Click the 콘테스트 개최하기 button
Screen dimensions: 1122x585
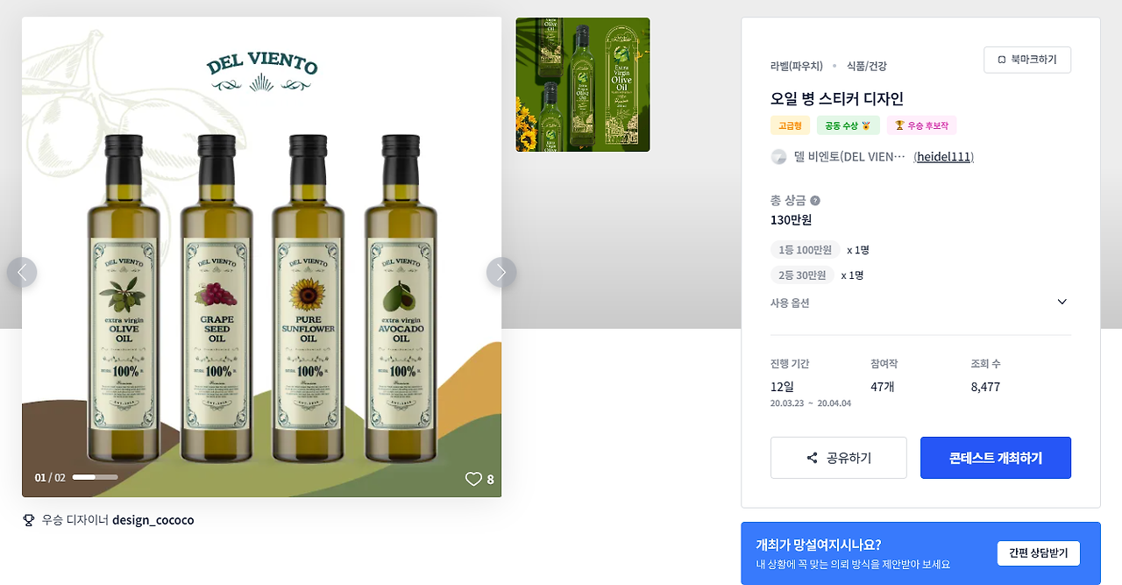tap(996, 458)
